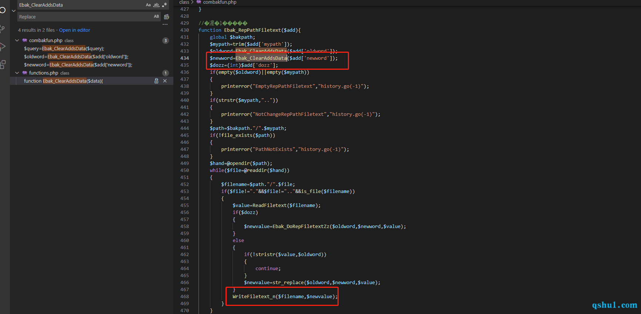Click the $filename=$path line
The width and height of the screenshot is (641, 314).
(258, 184)
